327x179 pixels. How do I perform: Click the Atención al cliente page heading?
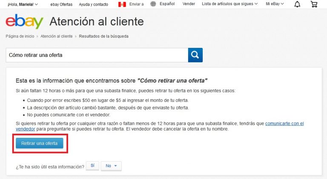click(x=97, y=22)
